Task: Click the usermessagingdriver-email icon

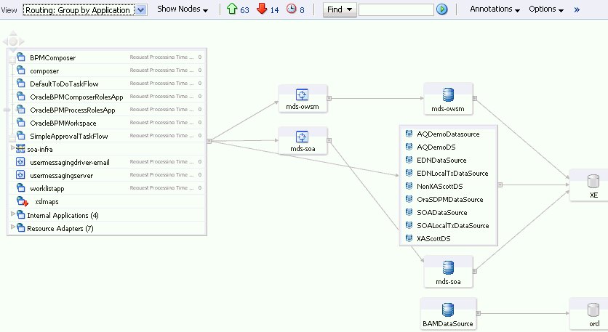Action: tap(20, 162)
